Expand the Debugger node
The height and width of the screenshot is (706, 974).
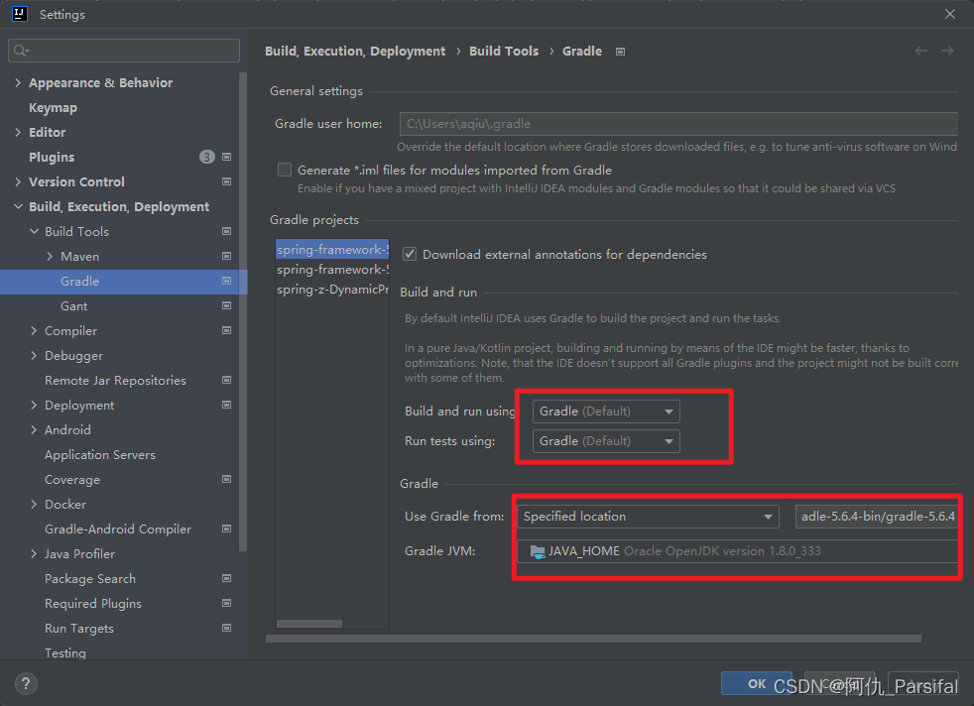(34, 356)
